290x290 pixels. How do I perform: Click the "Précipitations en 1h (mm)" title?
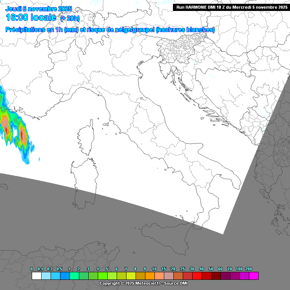pos(42,30)
